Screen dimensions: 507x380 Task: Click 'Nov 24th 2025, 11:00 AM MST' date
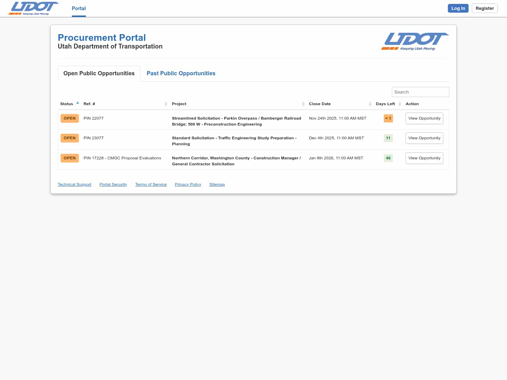338,118
